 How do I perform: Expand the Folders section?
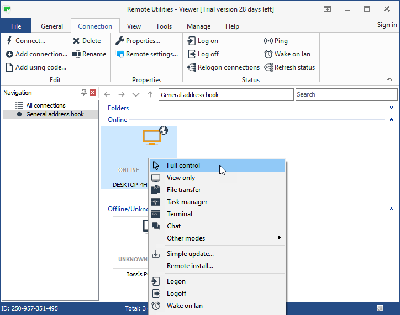391,108
